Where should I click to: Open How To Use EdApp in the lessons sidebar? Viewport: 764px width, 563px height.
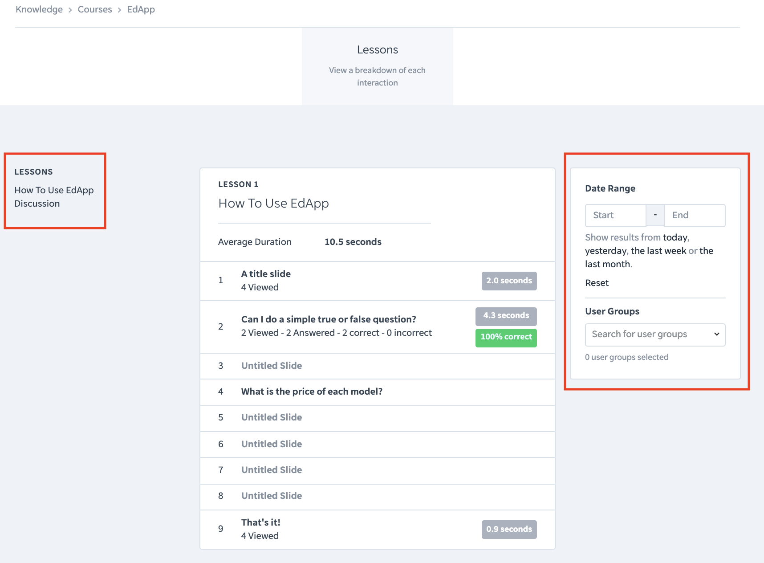click(x=54, y=190)
